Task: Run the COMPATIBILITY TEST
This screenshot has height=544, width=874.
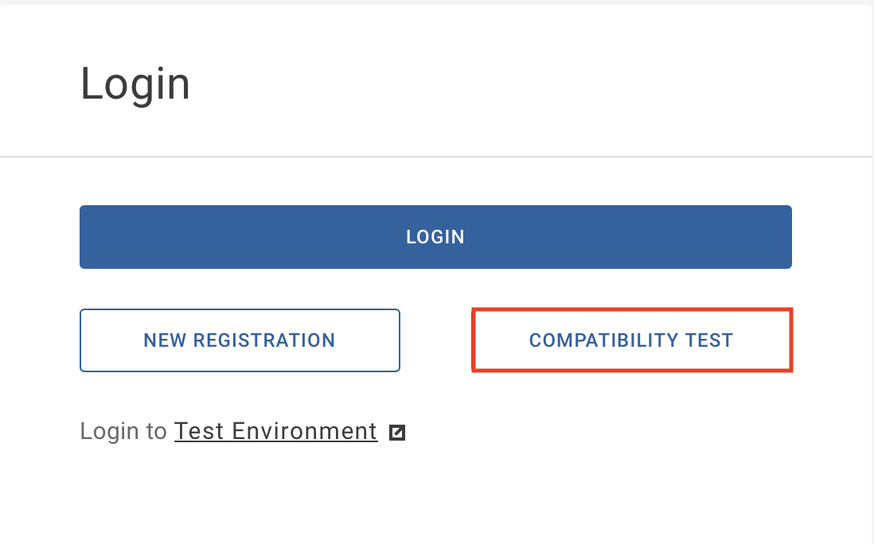Action: coord(631,340)
